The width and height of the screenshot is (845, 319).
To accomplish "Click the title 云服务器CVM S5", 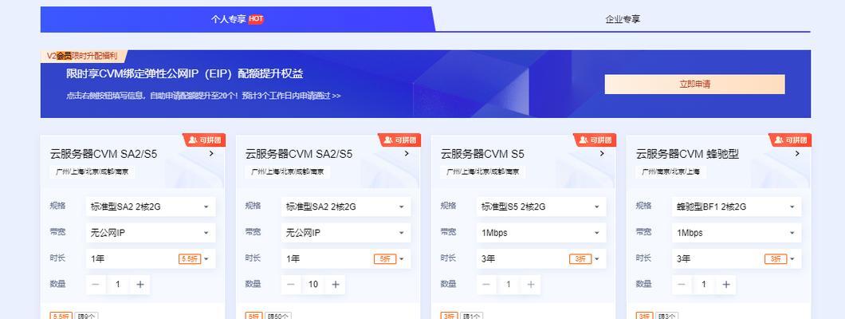I will 482,154.
